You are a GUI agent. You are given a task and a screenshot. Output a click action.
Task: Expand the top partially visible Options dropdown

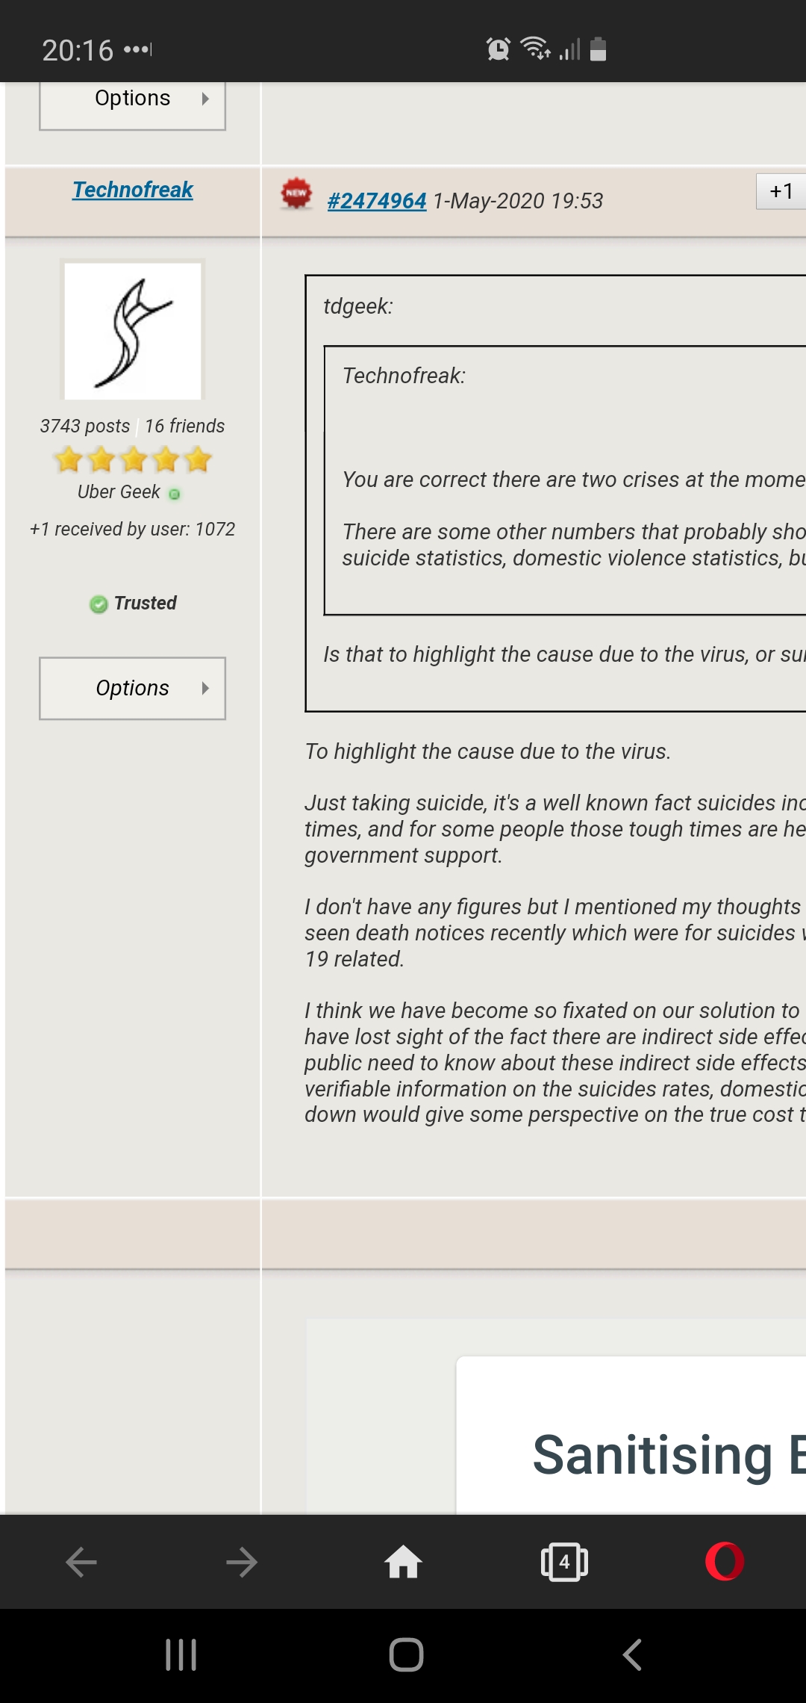(133, 101)
